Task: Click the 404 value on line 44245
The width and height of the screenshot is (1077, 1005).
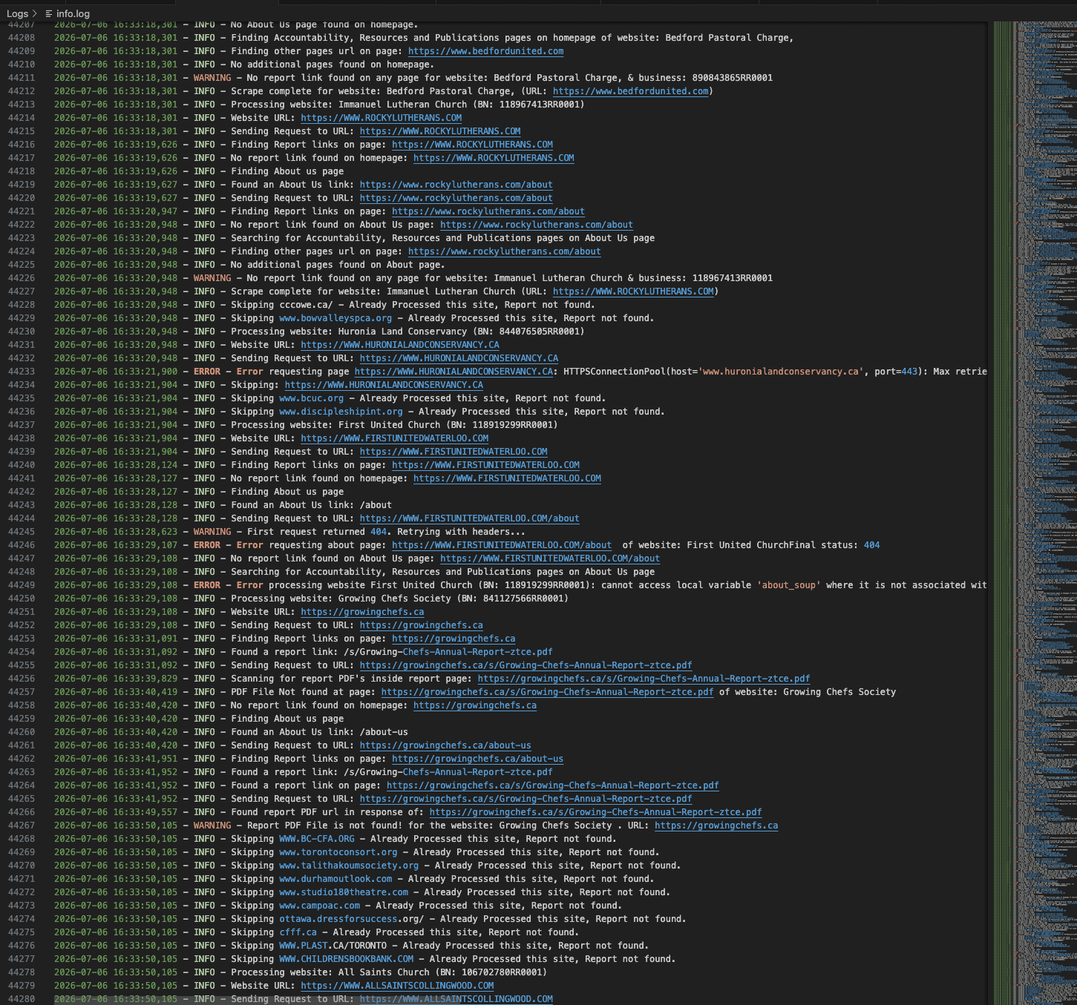Action: [x=378, y=532]
